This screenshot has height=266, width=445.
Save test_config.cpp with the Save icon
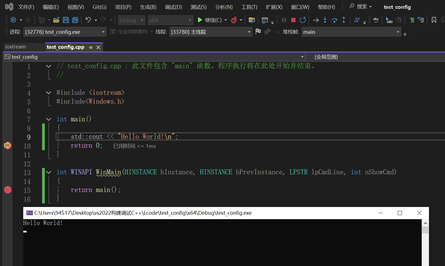coord(66,20)
